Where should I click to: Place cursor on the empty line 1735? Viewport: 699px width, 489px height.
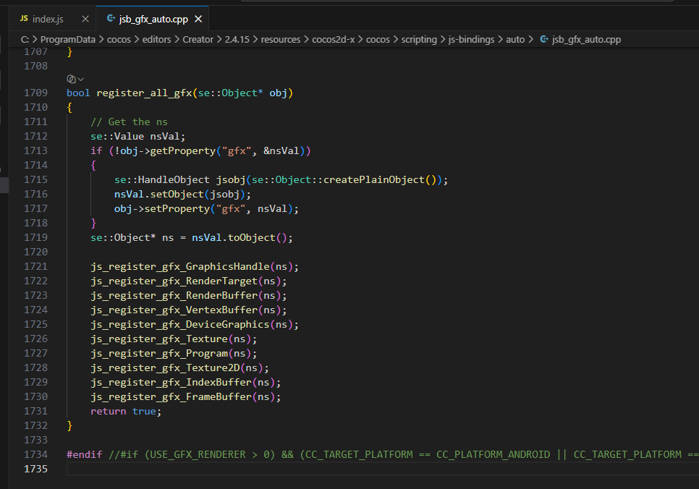(x=383, y=469)
